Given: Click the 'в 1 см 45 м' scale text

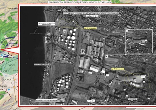Looking at the screenshot, I should (x=87, y=100).
